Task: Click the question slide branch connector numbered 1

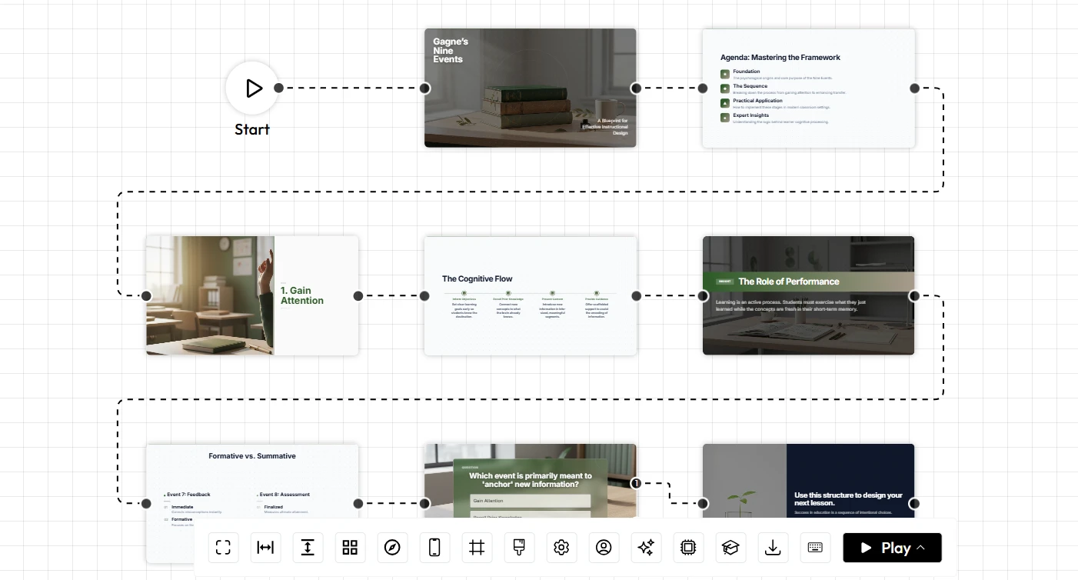Action: tap(636, 483)
